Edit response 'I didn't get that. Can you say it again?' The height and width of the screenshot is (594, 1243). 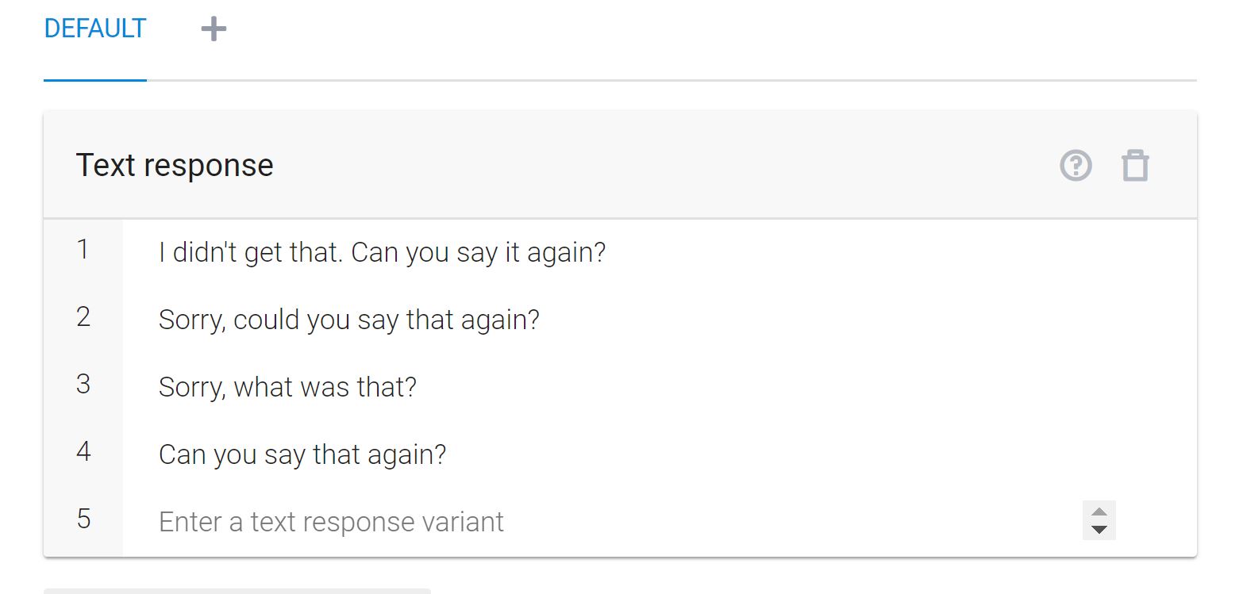382,253
